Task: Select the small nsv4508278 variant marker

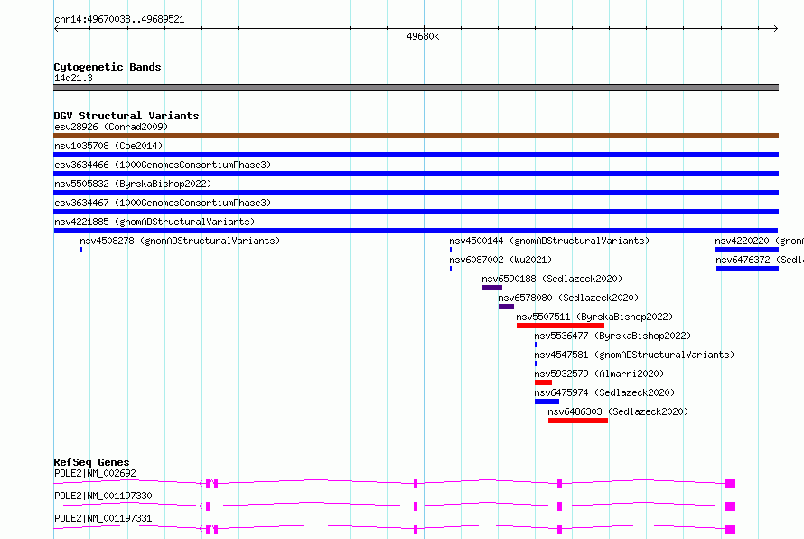Action: coord(81,250)
